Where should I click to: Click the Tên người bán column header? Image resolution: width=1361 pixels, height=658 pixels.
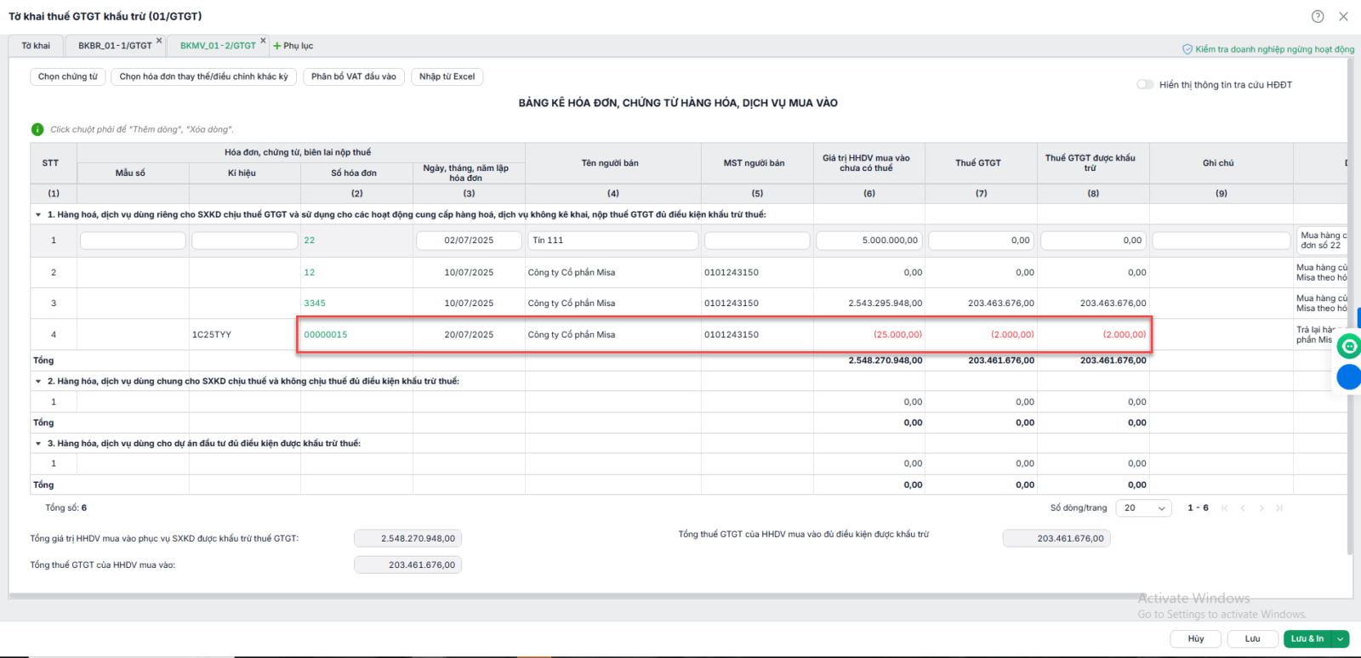(x=613, y=163)
